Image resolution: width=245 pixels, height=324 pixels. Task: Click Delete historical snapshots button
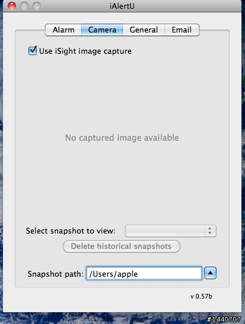click(x=121, y=247)
